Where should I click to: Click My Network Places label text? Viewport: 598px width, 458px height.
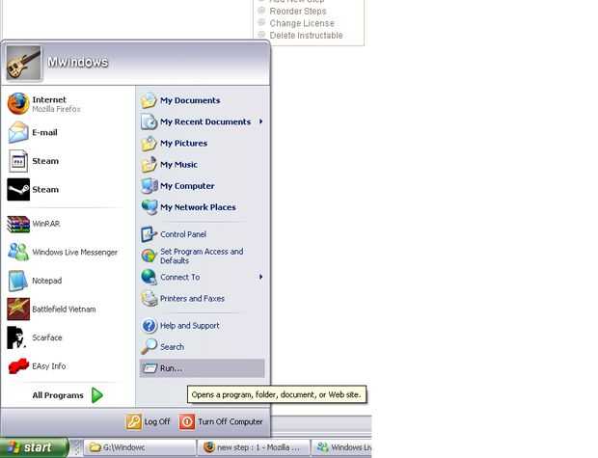pos(198,207)
